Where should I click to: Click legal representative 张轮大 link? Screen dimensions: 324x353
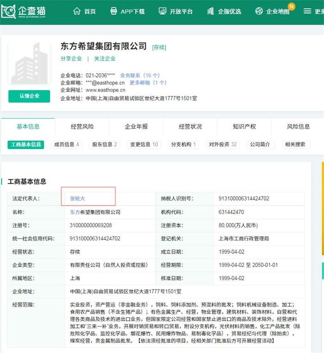pyautogui.click(x=78, y=199)
